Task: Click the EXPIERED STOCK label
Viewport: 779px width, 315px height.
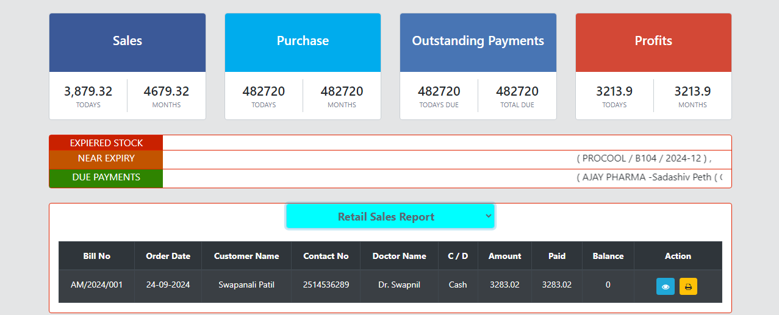Action: (106, 143)
